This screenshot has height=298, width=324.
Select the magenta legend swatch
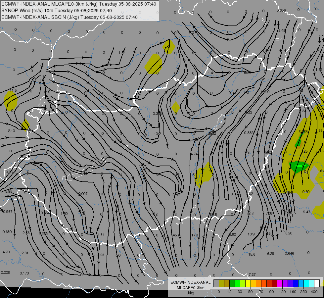280,283
